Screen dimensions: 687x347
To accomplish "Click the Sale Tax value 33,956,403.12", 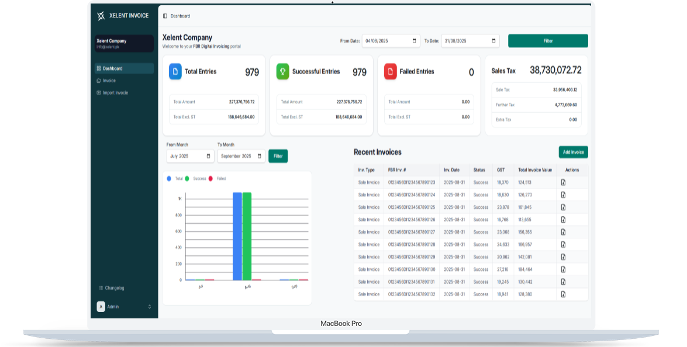I will coord(565,90).
